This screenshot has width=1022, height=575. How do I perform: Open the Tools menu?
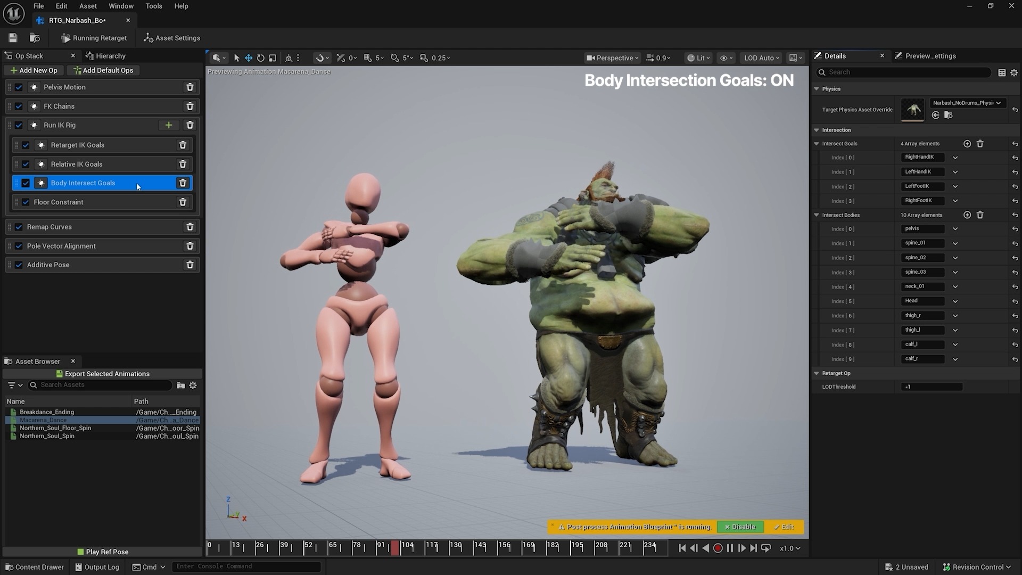tap(153, 6)
